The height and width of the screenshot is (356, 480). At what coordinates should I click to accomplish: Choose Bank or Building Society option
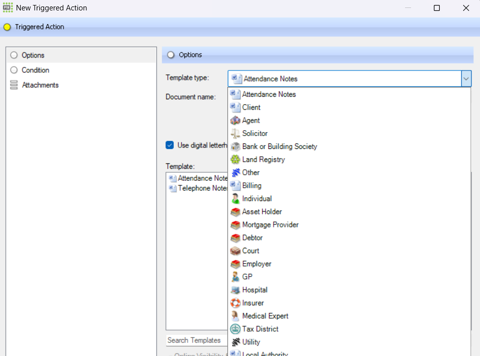pos(279,146)
